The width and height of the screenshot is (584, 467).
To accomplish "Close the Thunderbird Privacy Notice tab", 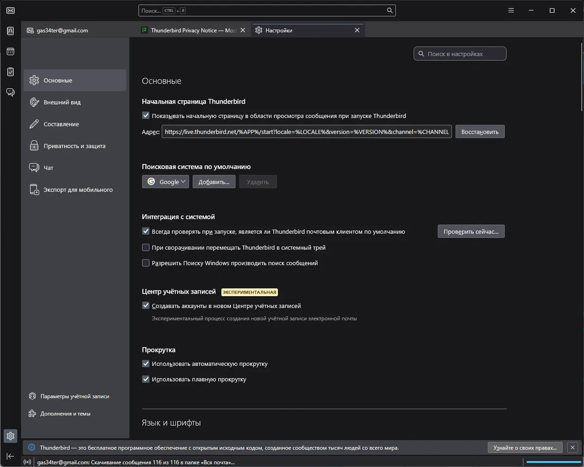I will [243, 30].
